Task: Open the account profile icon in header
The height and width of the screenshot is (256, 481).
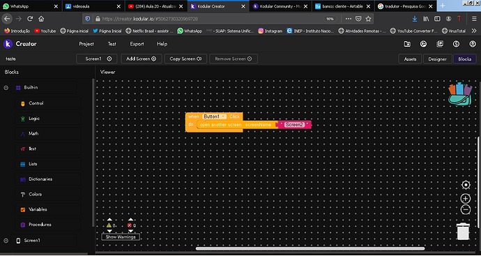Action: pyautogui.click(x=473, y=44)
